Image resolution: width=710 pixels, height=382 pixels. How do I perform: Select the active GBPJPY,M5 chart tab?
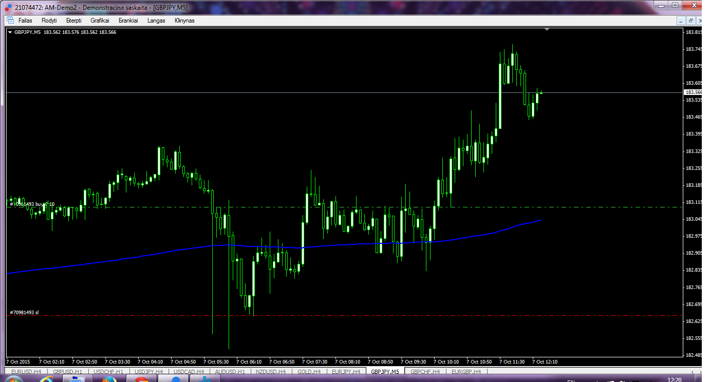pos(385,372)
